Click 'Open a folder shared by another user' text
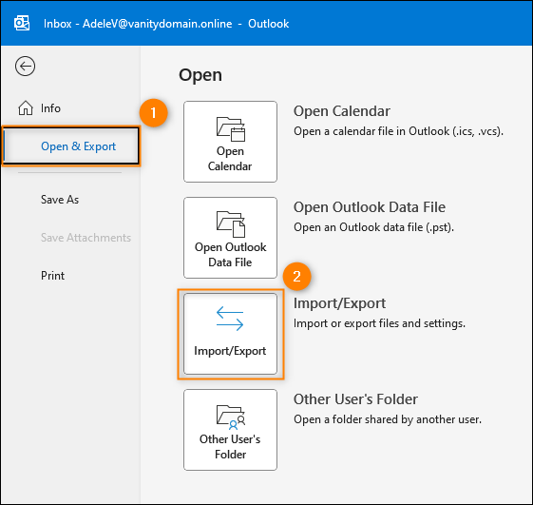The width and height of the screenshot is (533, 505). [x=388, y=419]
